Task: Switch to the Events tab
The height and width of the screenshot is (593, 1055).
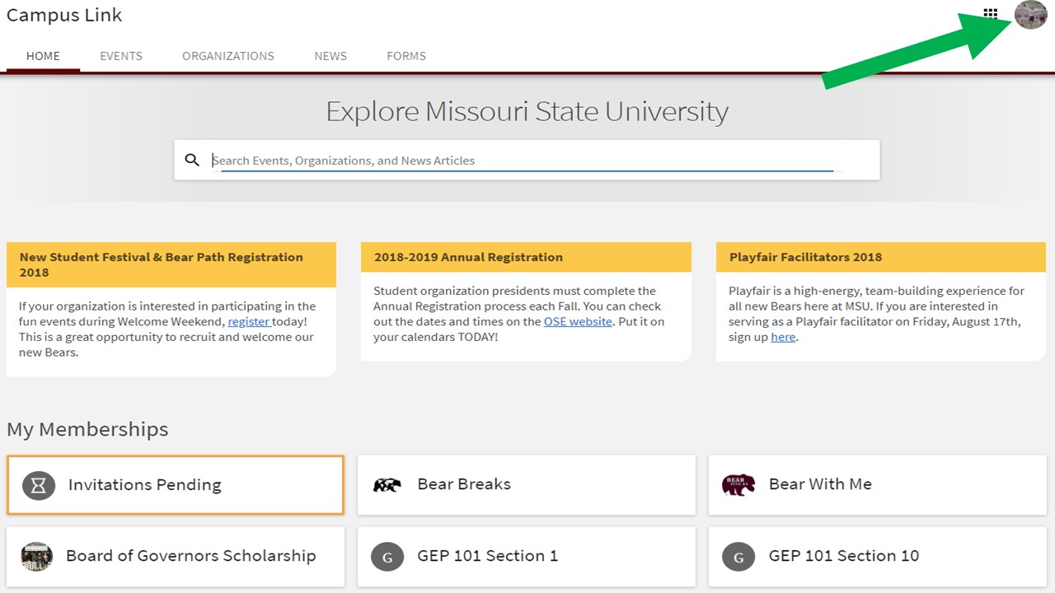Action: (121, 56)
